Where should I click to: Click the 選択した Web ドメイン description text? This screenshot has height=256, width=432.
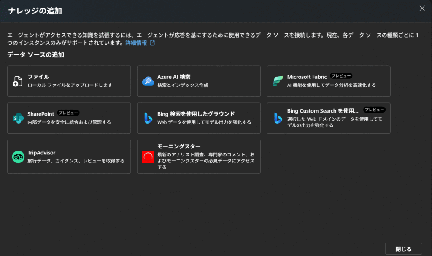pyautogui.click(x=335, y=122)
